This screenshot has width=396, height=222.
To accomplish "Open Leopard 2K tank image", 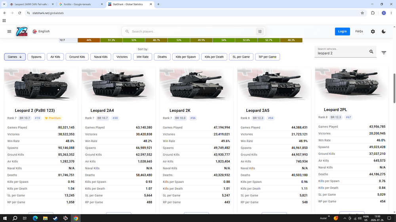I will [x=196, y=85].
